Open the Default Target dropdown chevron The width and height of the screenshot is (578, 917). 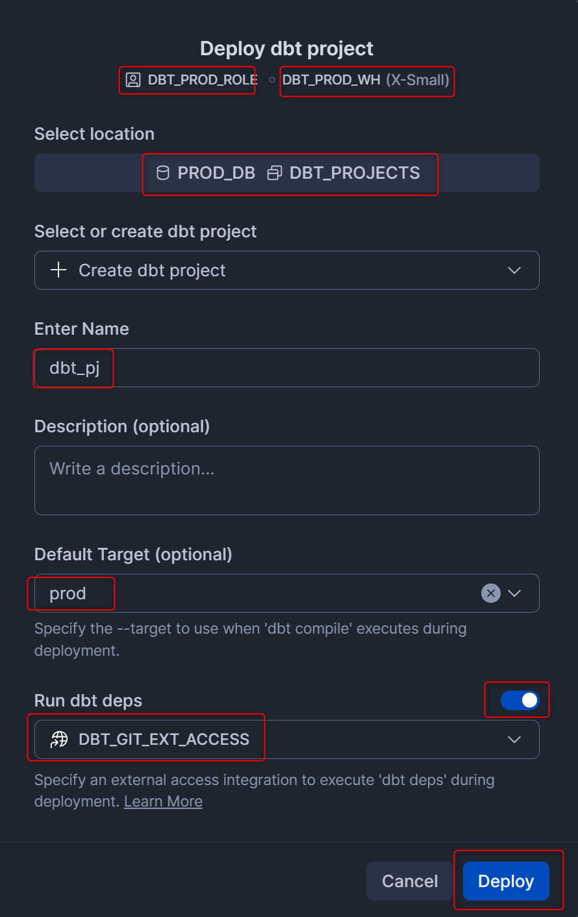tap(514, 593)
